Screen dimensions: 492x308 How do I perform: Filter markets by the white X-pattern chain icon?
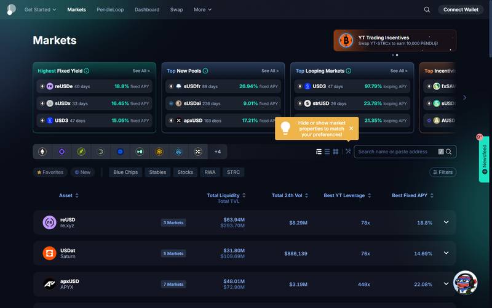click(198, 152)
